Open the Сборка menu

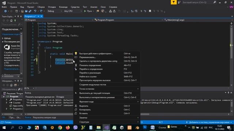click(41, 7)
